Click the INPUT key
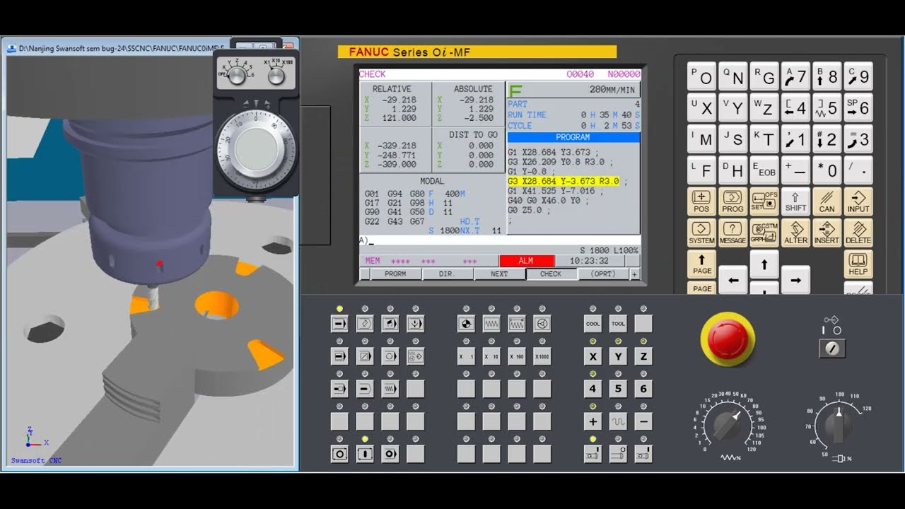 (x=858, y=201)
